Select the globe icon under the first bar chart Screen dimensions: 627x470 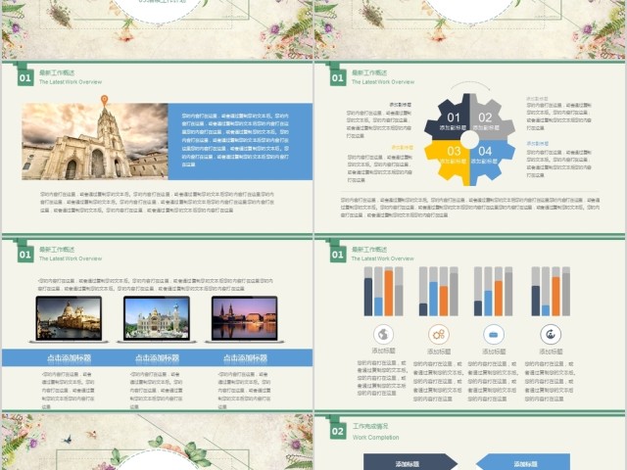[x=383, y=334]
